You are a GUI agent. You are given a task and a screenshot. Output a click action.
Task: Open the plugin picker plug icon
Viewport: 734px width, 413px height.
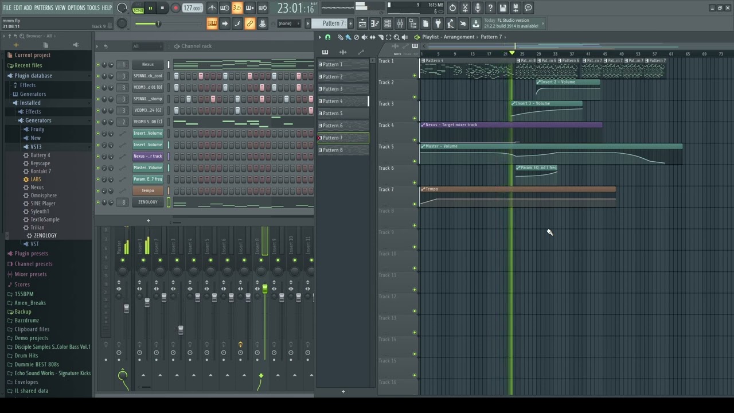(x=438, y=24)
